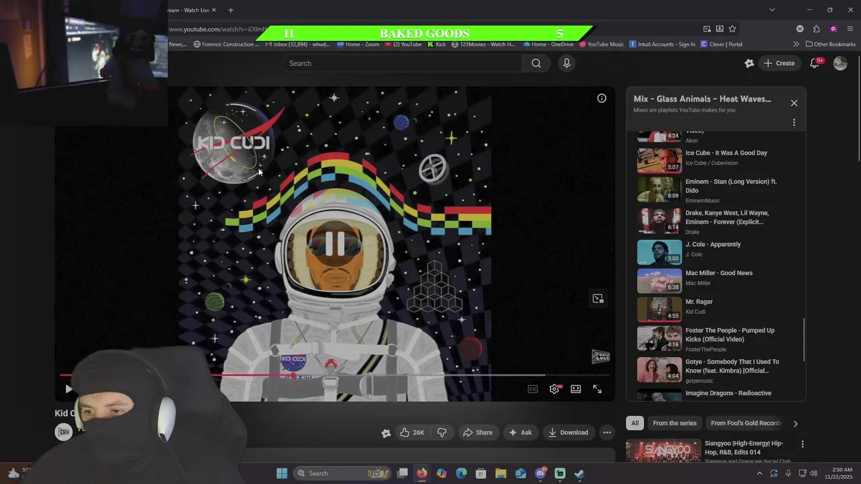Click the extension icon beside the like button
This screenshot has width=861, height=484.
(385, 433)
